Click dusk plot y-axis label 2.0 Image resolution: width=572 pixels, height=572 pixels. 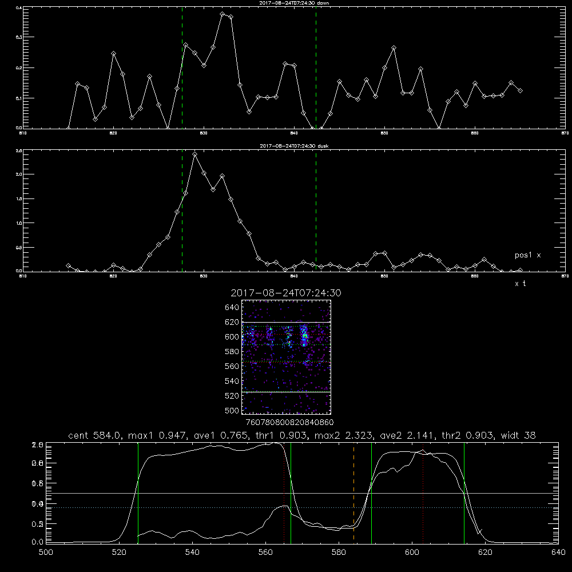click(x=19, y=174)
